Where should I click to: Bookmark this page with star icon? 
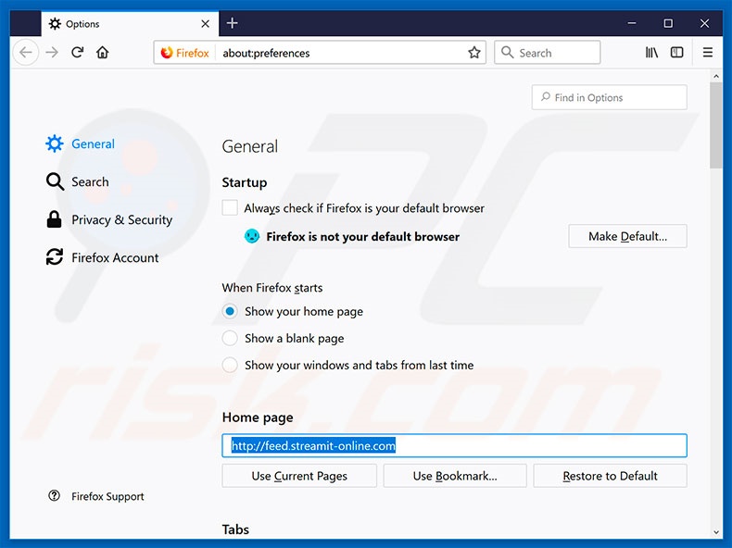(474, 53)
